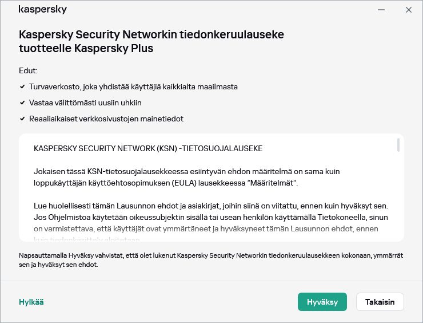This screenshot has width=423, height=323.
Task: Click the scrollbar track below the thumb
Action: pos(398,195)
